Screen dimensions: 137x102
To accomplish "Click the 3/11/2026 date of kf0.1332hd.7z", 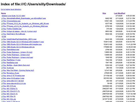I will (119, 89).
